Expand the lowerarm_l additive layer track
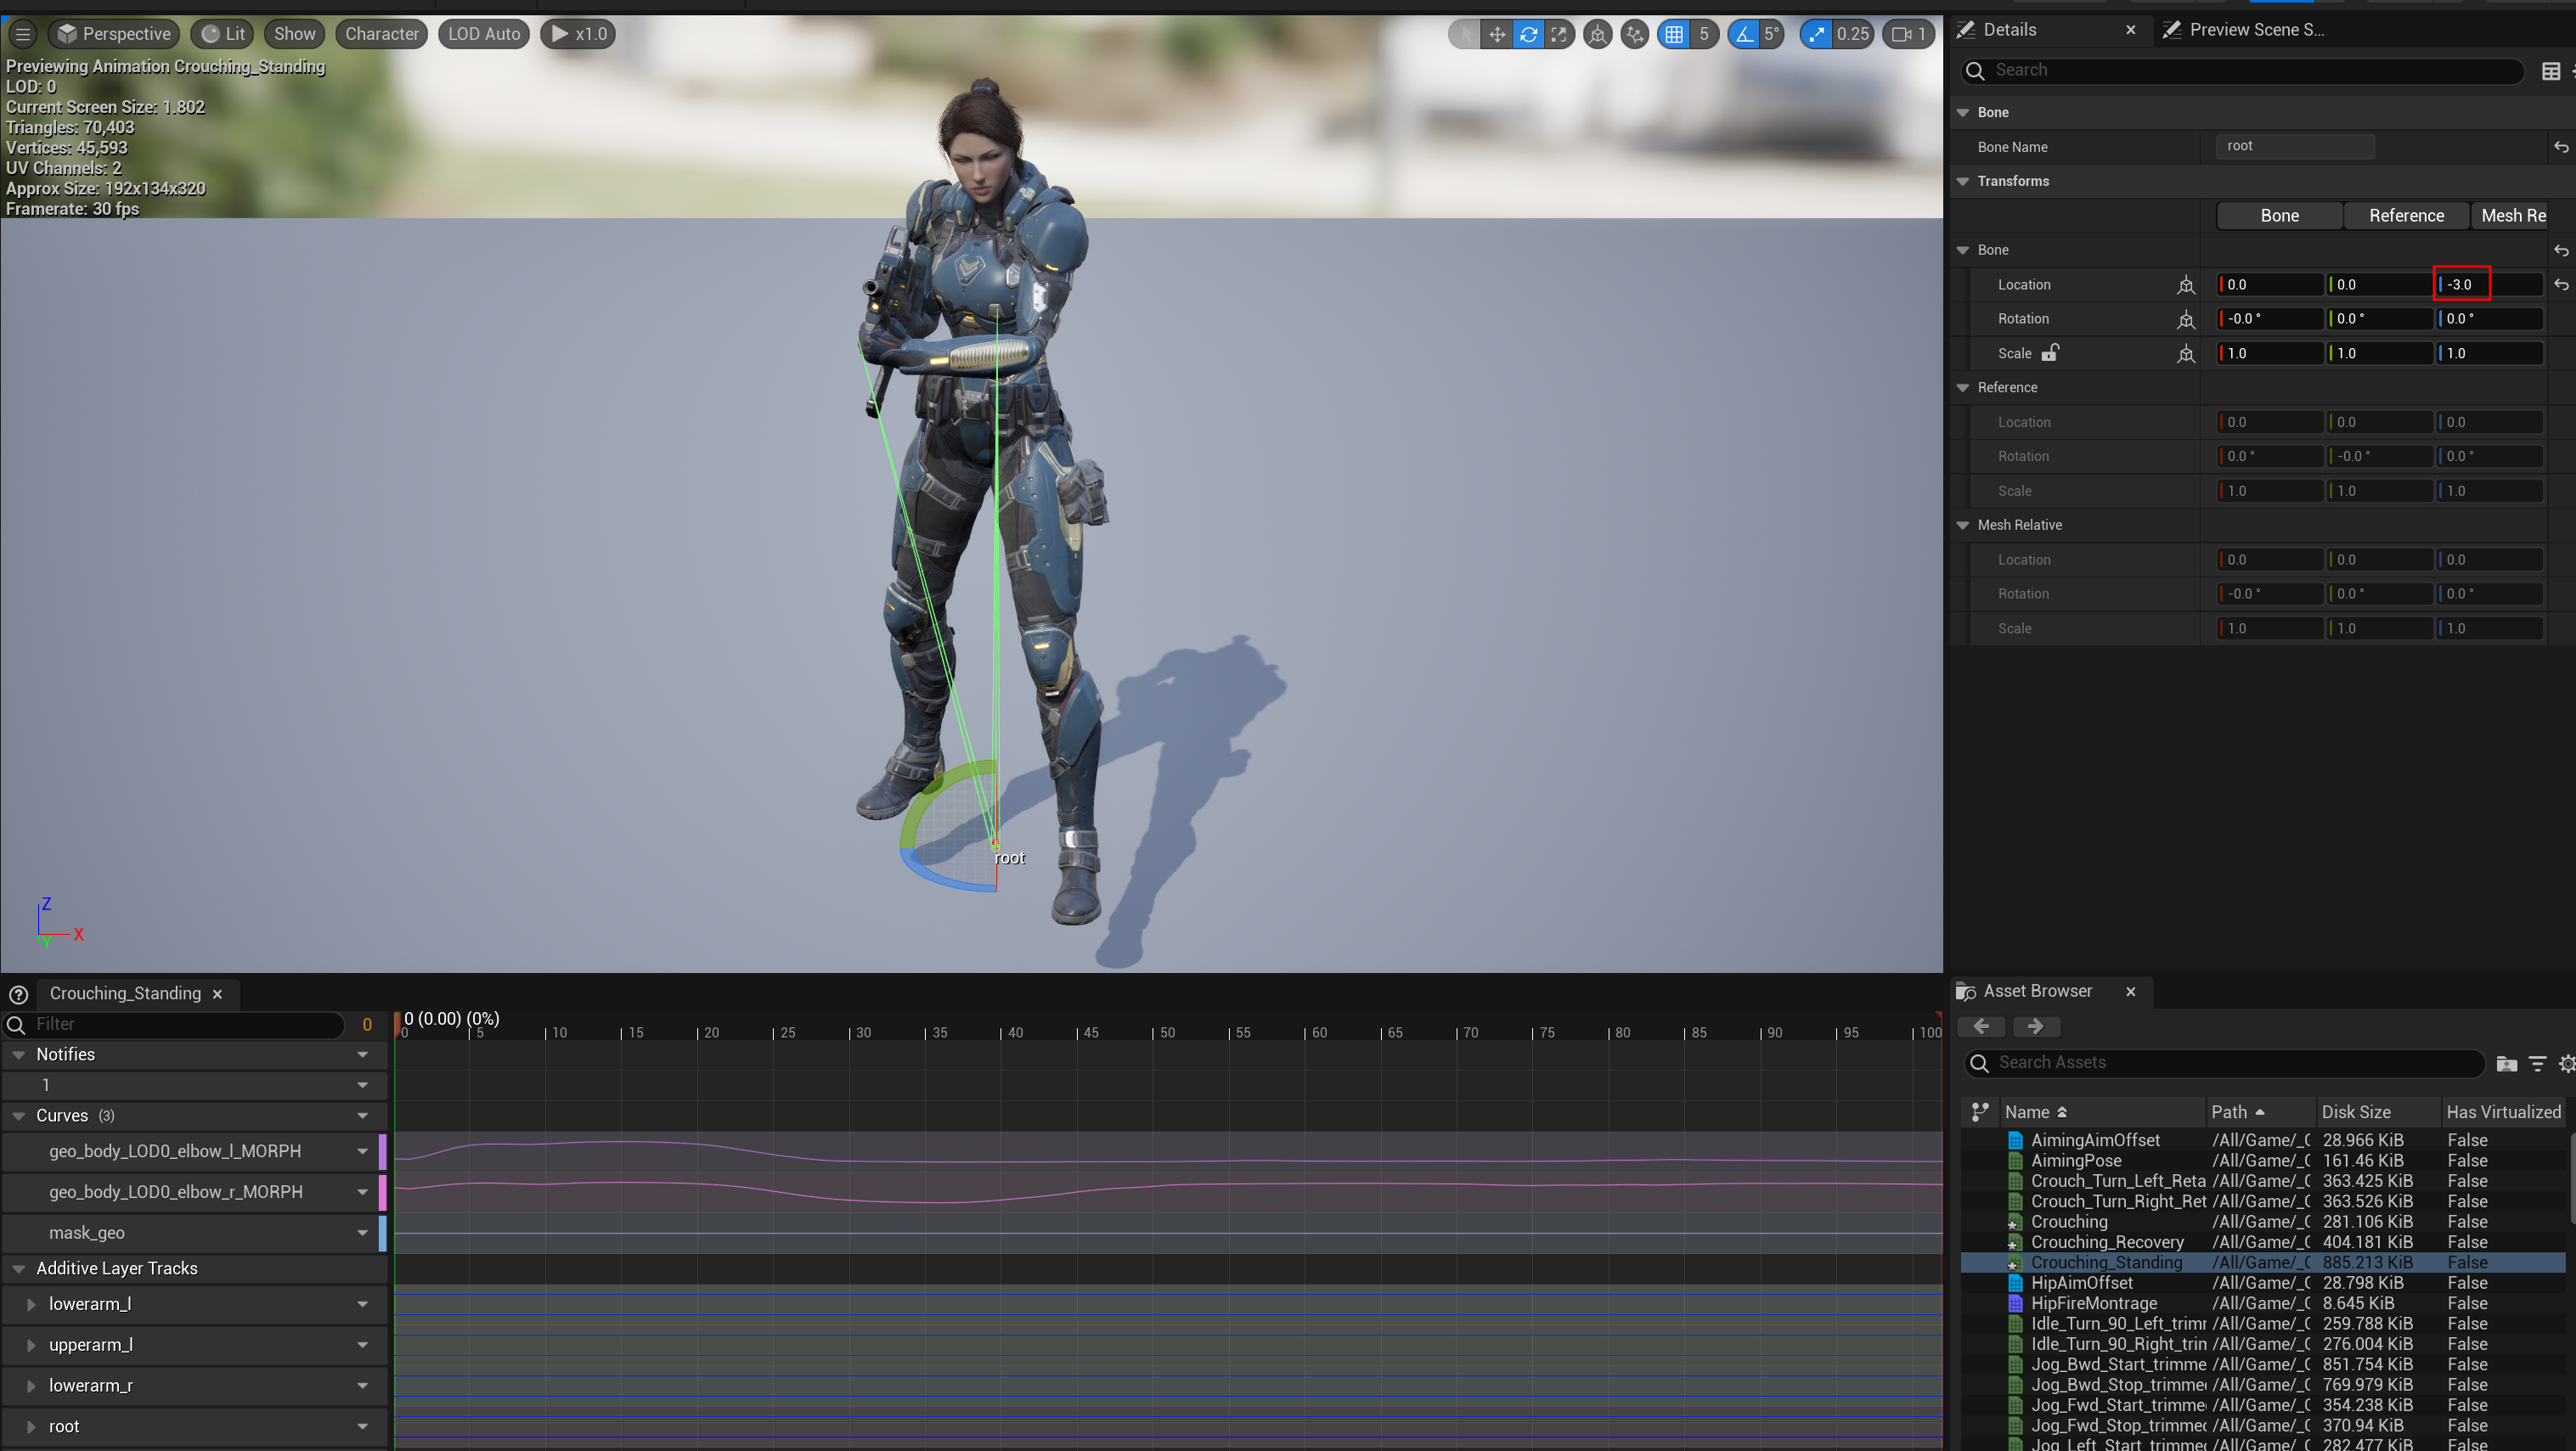Image resolution: width=2576 pixels, height=1451 pixels. 31,1304
